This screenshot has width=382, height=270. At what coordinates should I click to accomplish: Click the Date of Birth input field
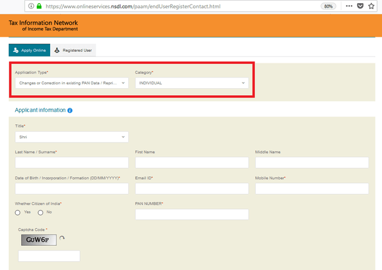point(72,188)
